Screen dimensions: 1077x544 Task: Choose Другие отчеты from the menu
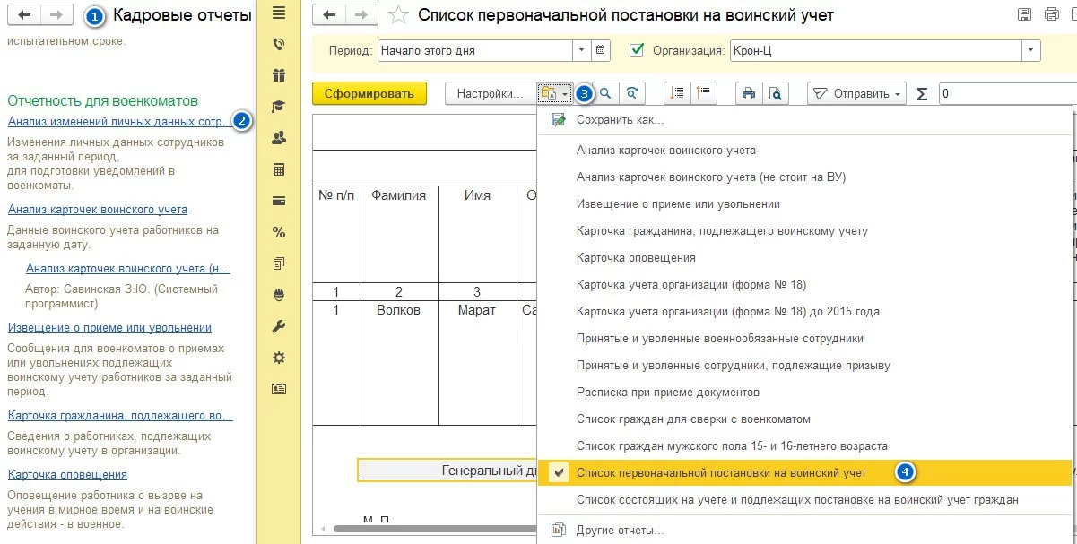pos(619,530)
